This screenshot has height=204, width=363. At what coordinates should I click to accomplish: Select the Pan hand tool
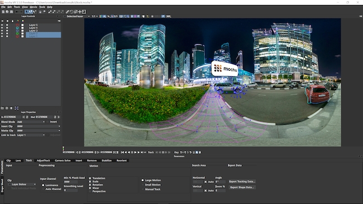40,12
